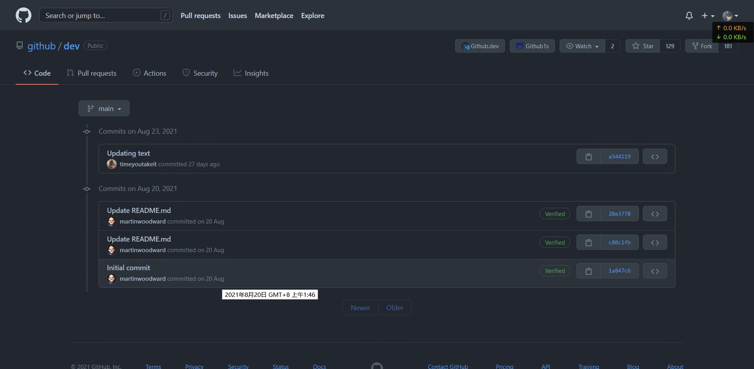
Task: Click the Older pagination button
Action: click(395, 307)
